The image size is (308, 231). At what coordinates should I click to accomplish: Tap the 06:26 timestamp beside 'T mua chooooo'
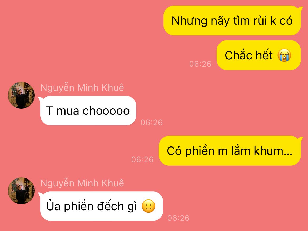point(151,122)
